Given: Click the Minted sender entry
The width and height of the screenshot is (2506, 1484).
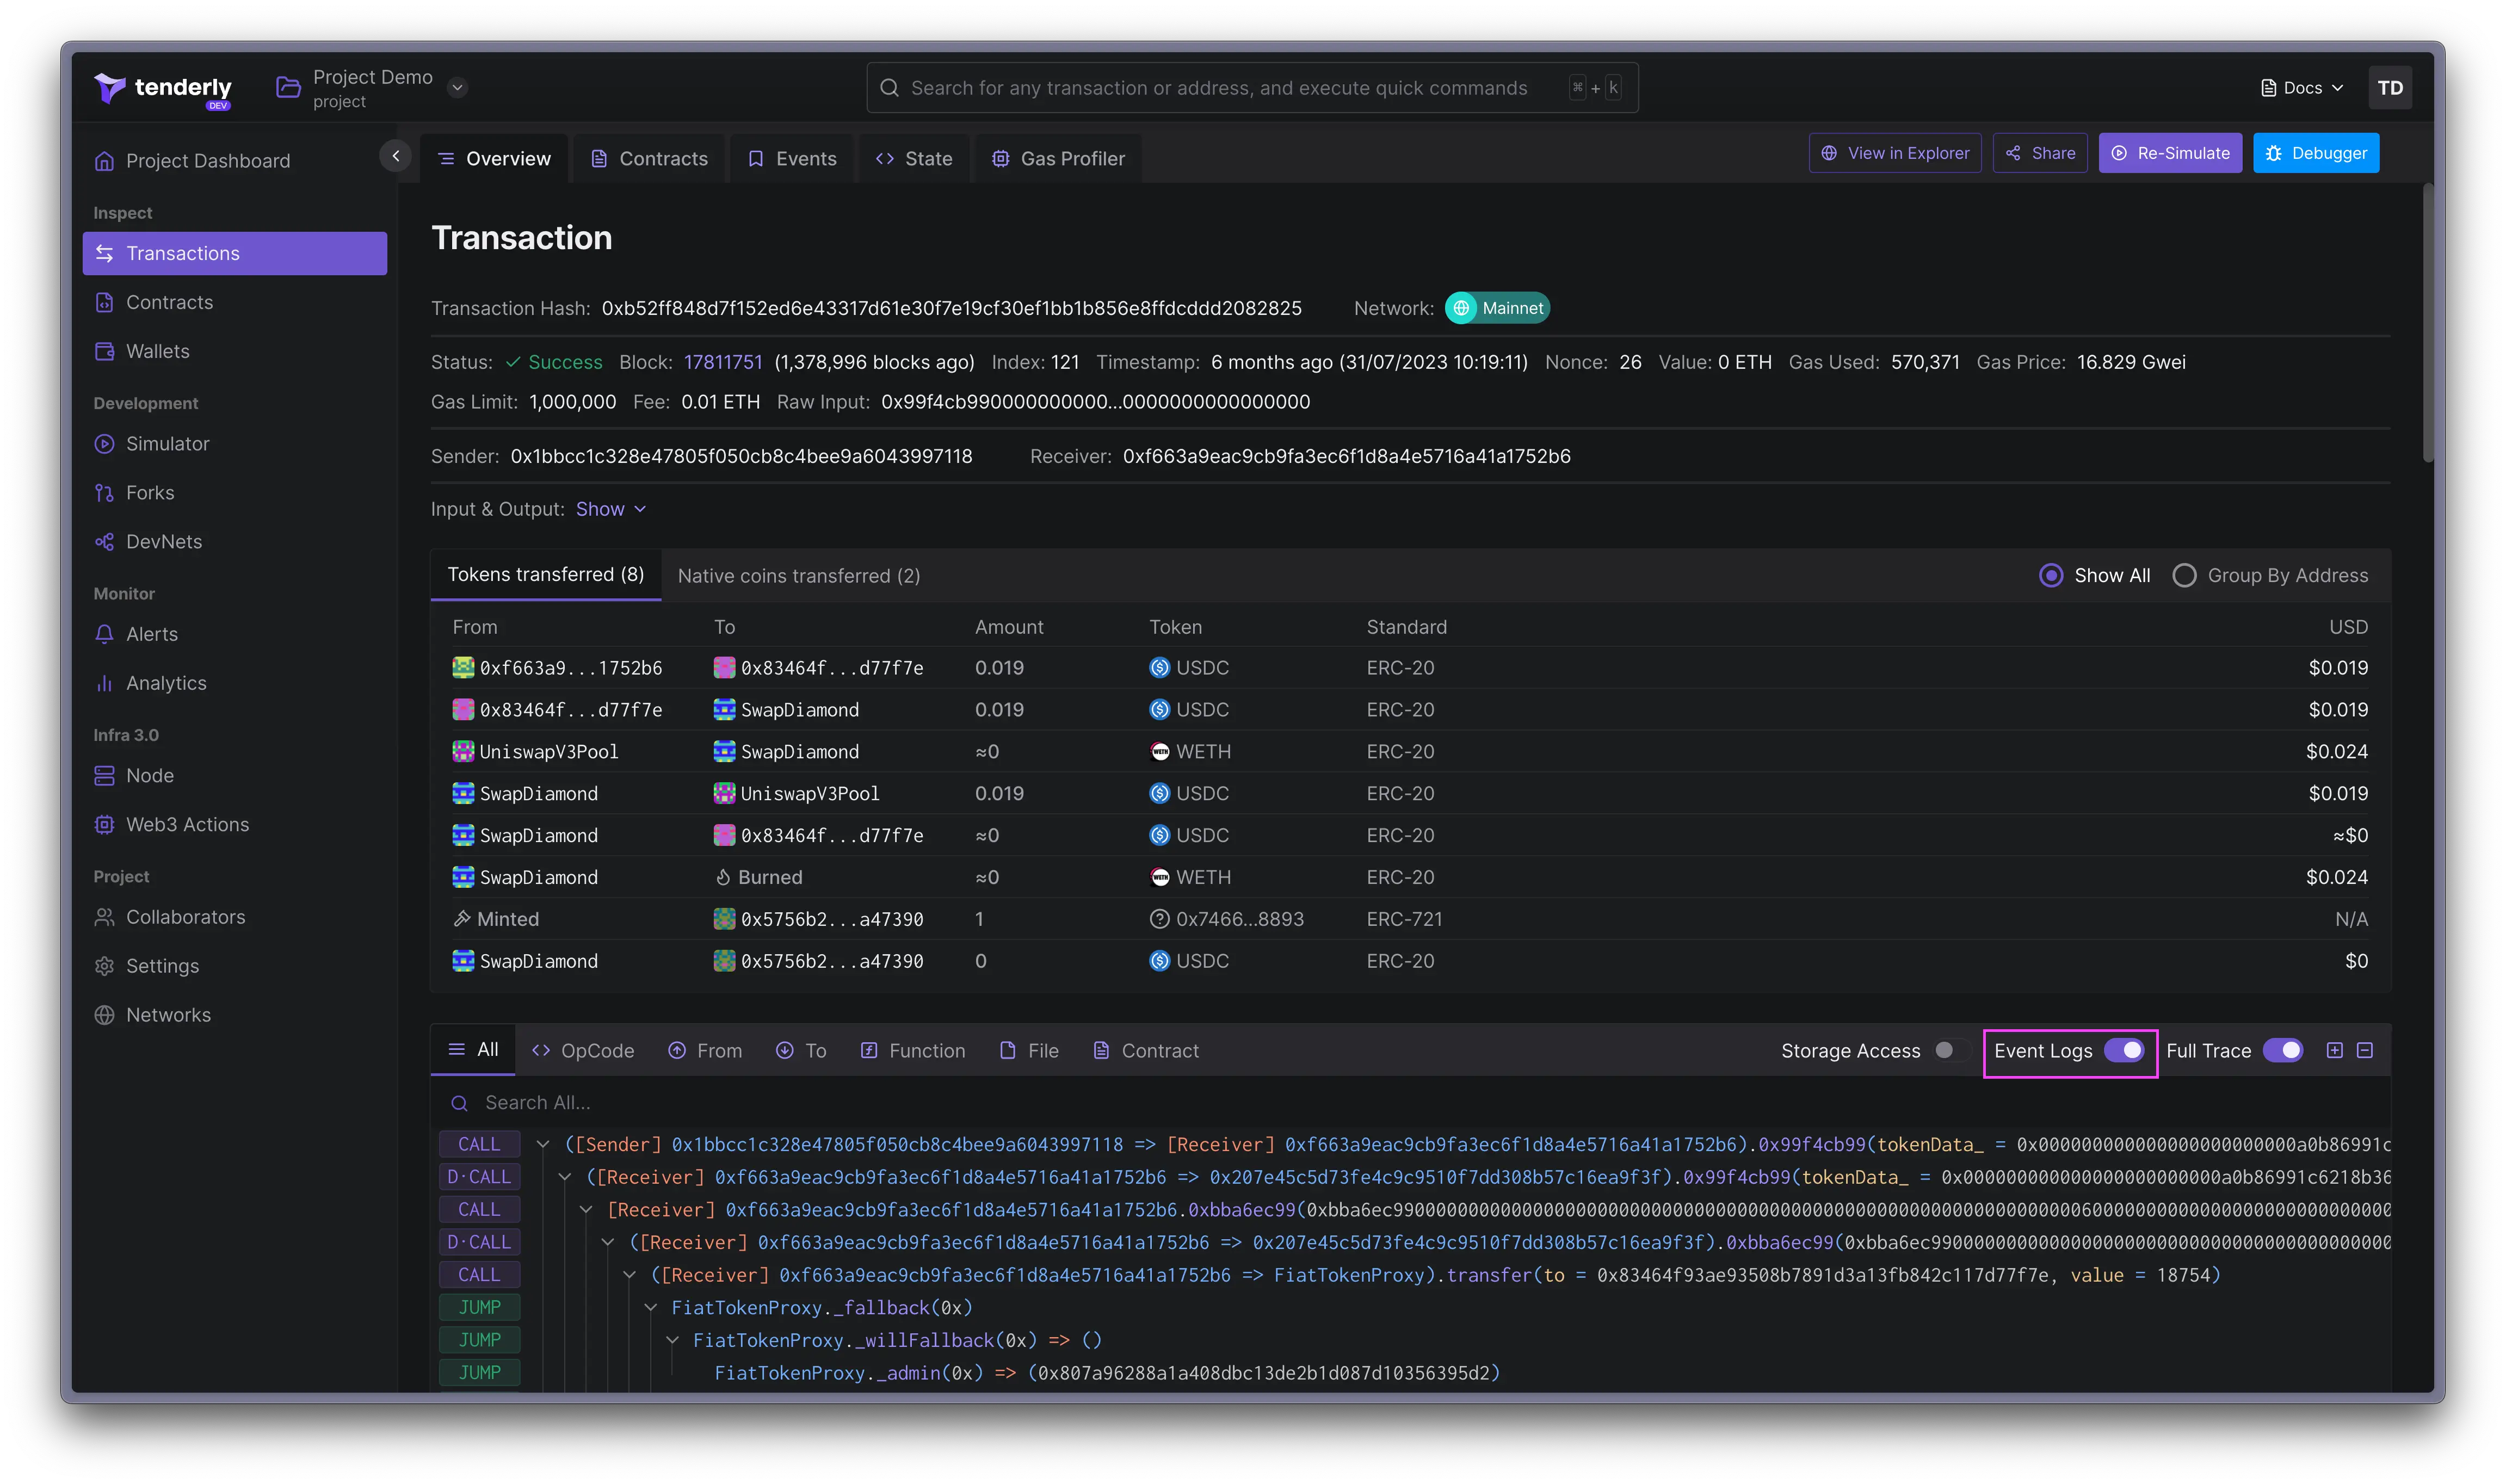Looking at the screenshot, I should coord(496,919).
